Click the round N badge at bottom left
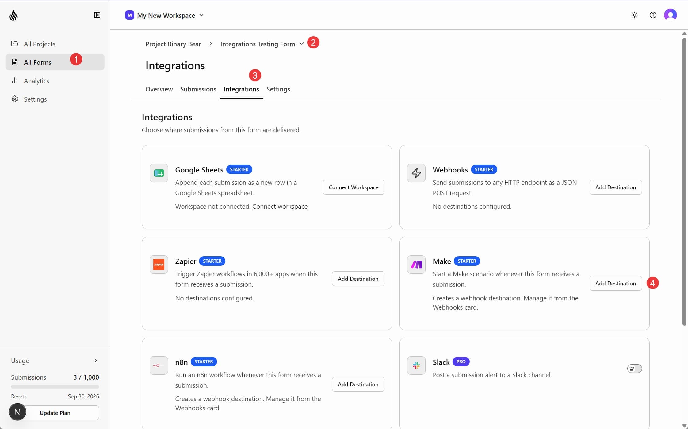This screenshot has height=429, width=688. coord(17,412)
